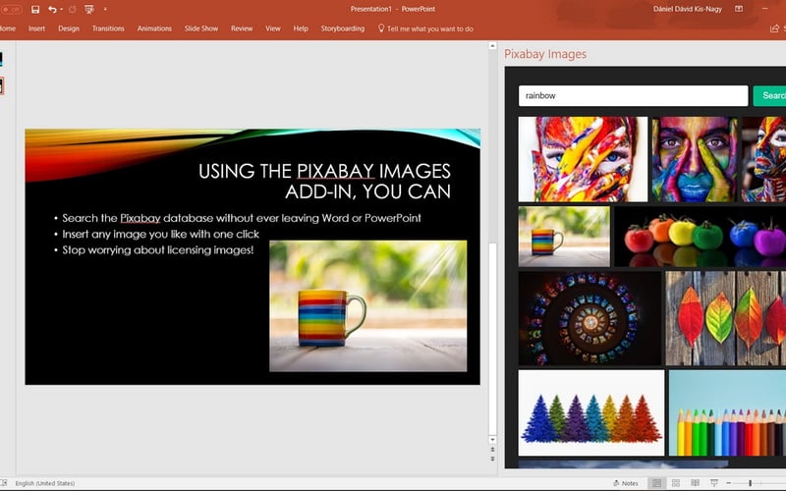The width and height of the screenshot is (786, 491).
Task: Select the rainbow colored trees thumbnail
Action: click(591, 412)
